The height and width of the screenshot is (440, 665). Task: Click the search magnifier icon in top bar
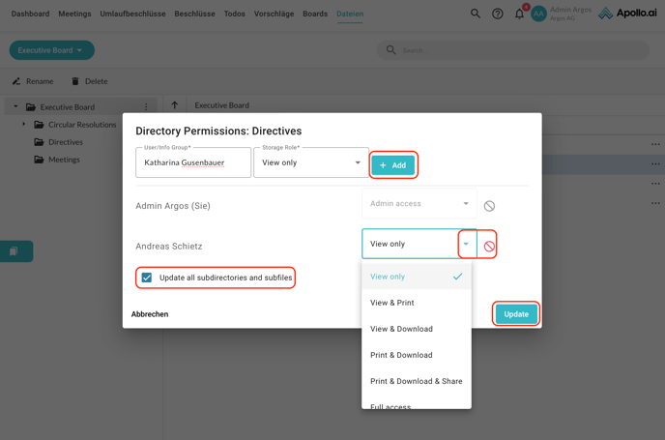pos(476,14)
